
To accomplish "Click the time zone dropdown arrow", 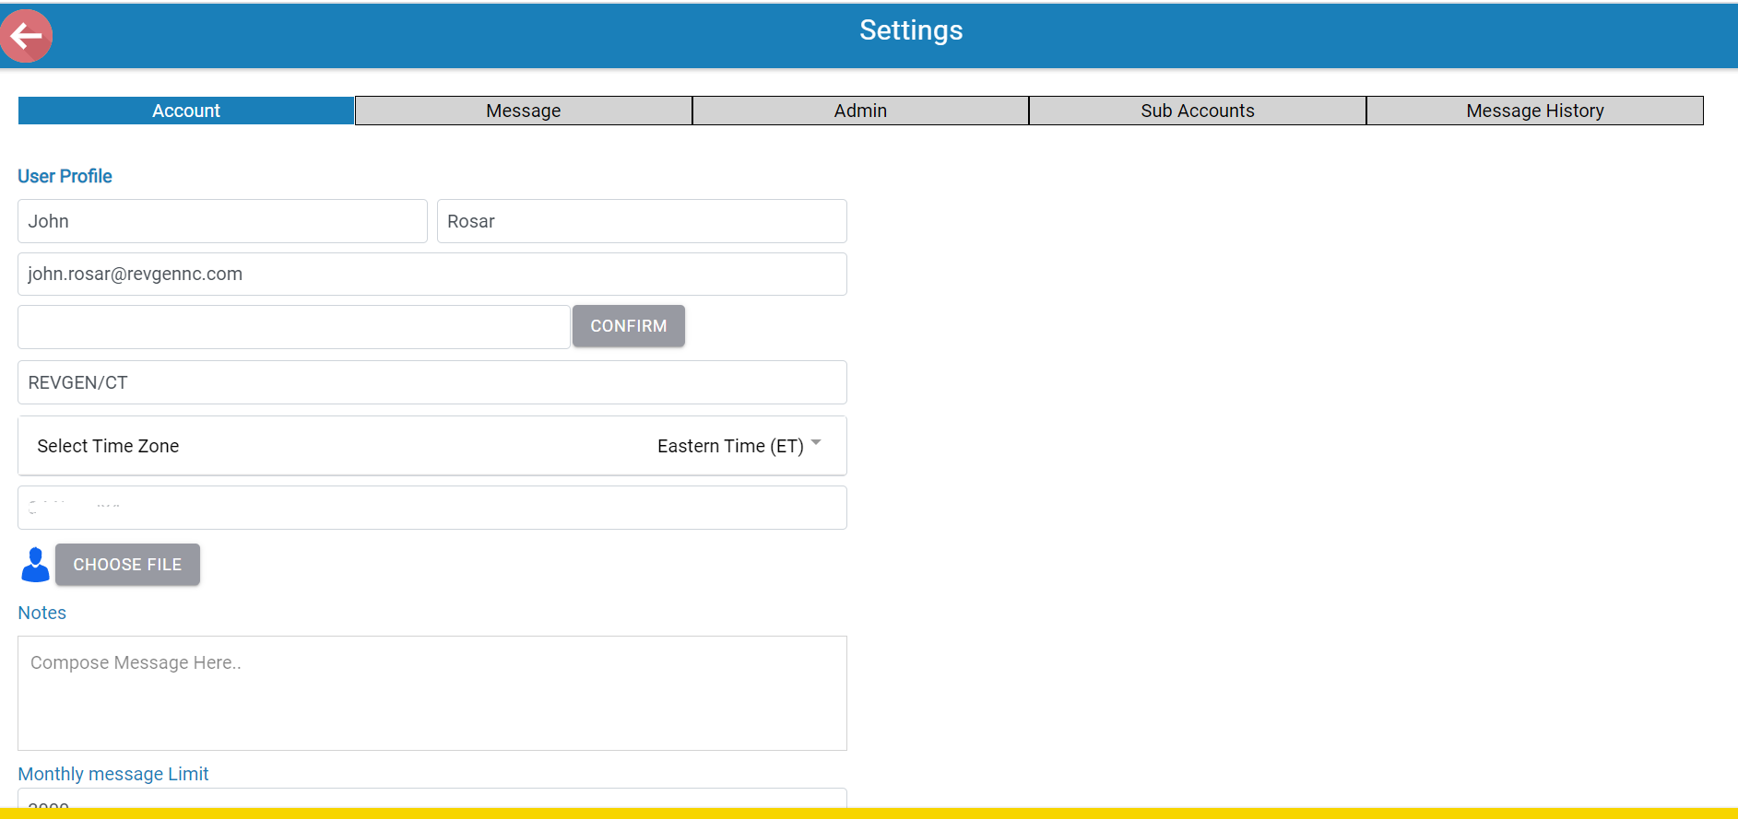I will [x=816, y=443].
